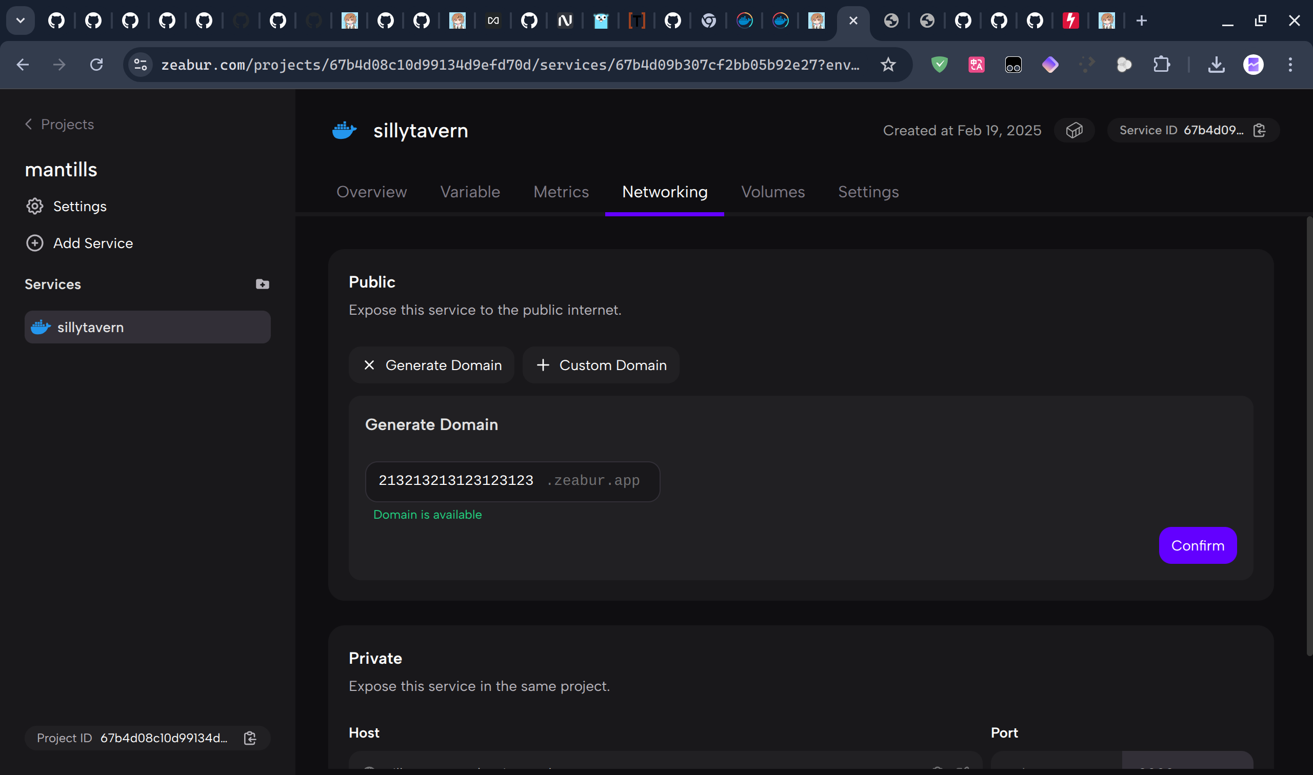Image resolution: width=1313 pixels, height=775 pixels.
Task: Open the Volumes tab
Action: 772,192
